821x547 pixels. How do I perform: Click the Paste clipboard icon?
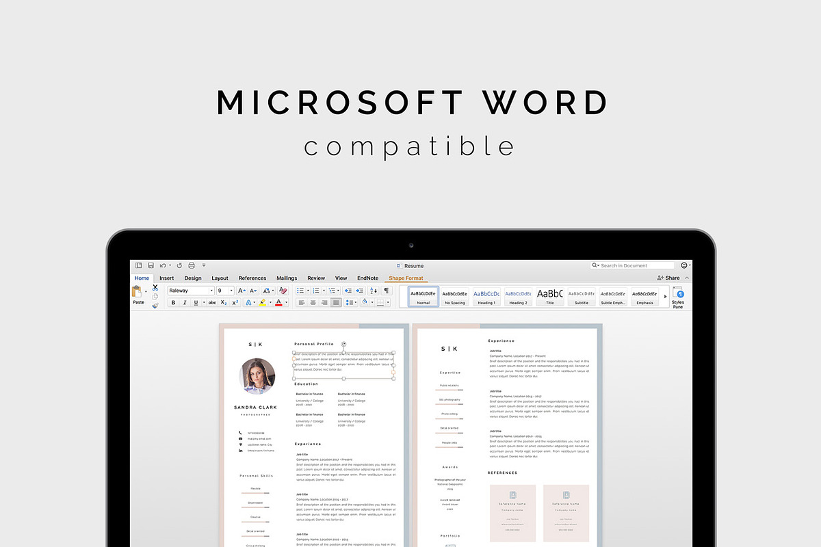click(x=137, y=291)
